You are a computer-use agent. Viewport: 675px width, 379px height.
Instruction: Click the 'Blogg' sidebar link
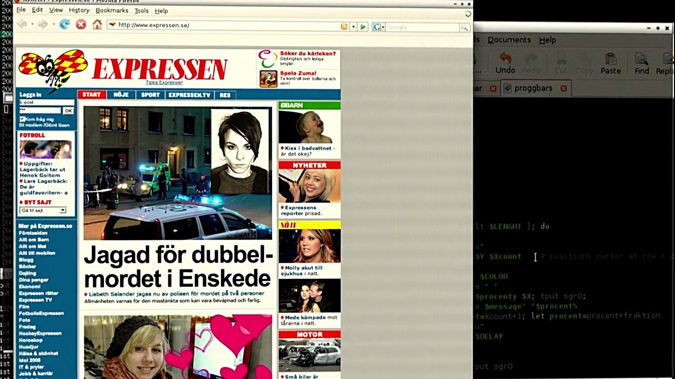point(26,260)
